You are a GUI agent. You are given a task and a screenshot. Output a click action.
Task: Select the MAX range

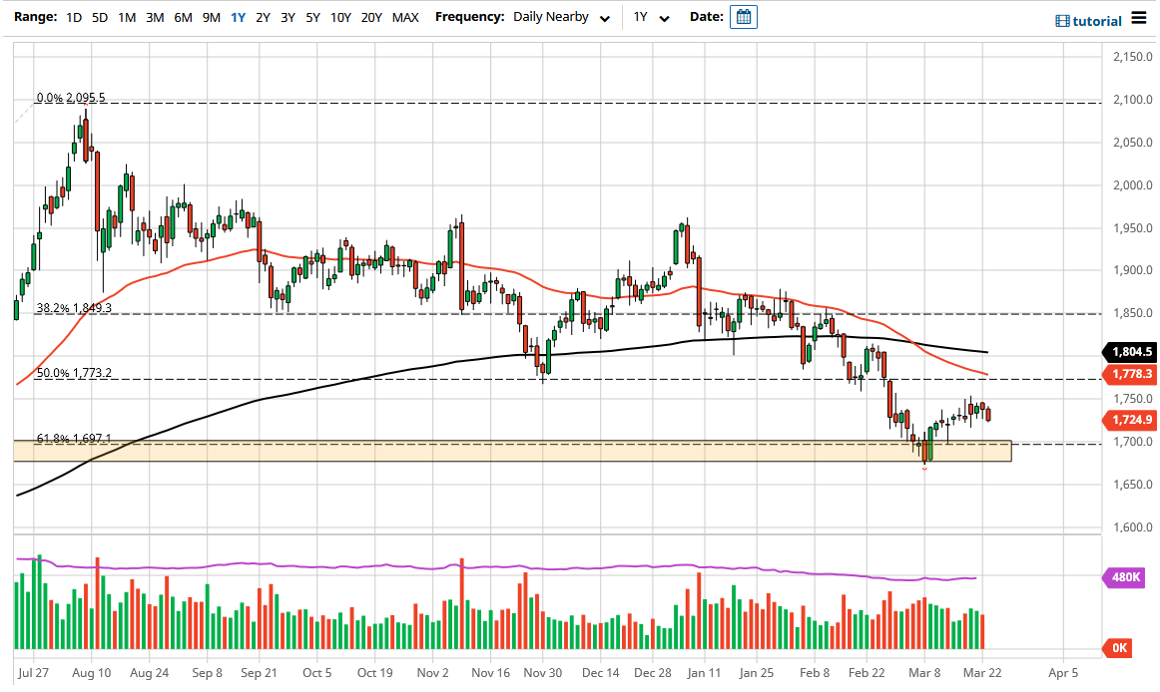[x=405, y=17]
